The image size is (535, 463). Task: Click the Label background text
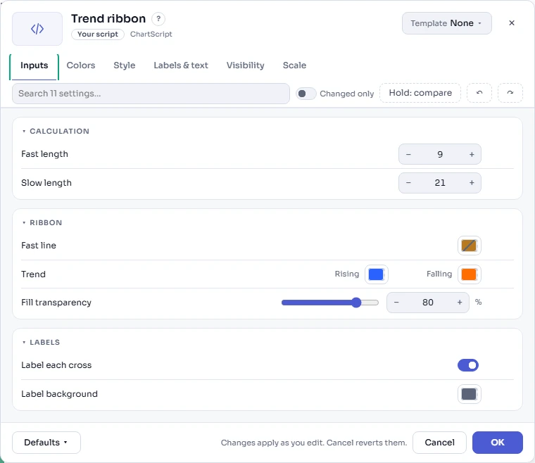[x=59, y=394]
